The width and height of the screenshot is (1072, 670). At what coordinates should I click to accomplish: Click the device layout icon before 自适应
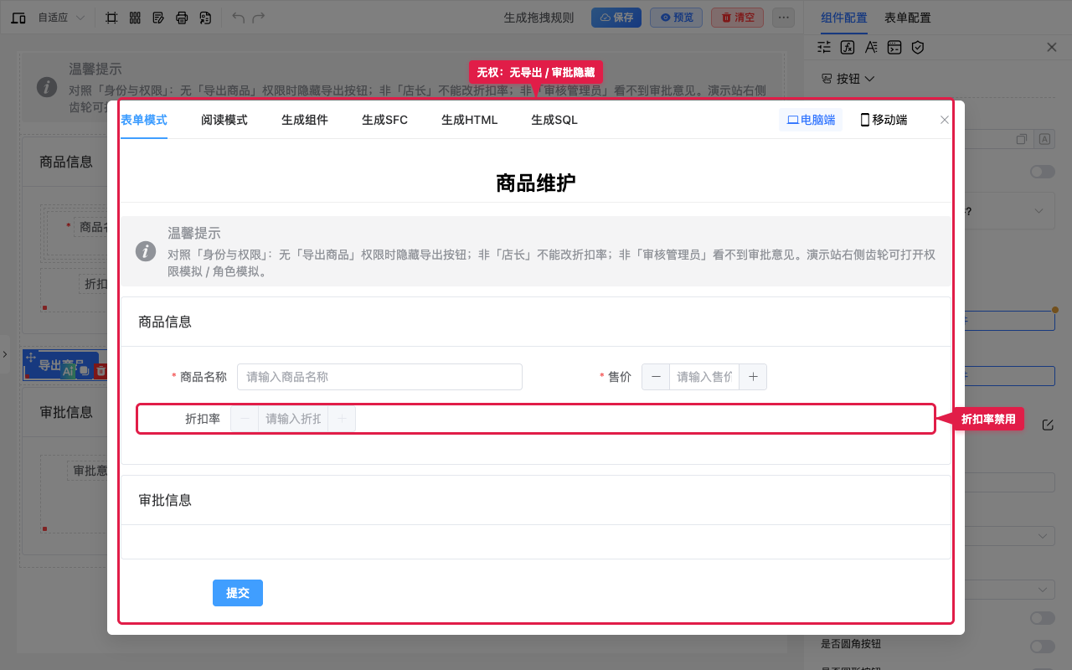18,18
